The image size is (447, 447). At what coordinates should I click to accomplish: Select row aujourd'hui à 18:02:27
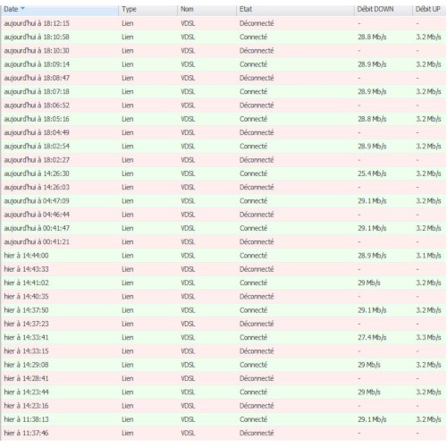tap(223, 160)
